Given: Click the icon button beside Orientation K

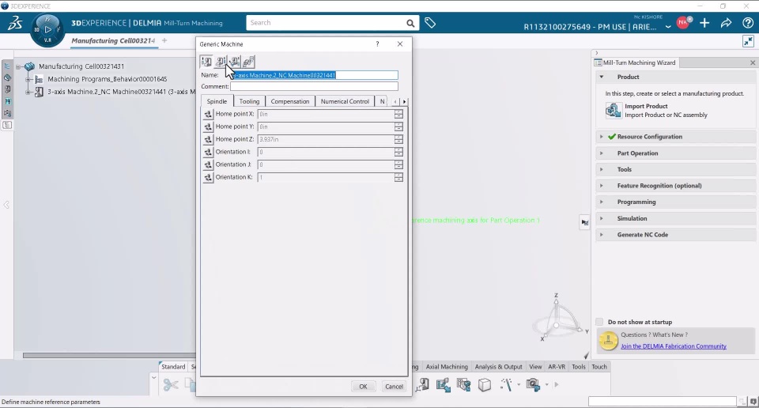Looking at the screenshot, I should point(208,177).
